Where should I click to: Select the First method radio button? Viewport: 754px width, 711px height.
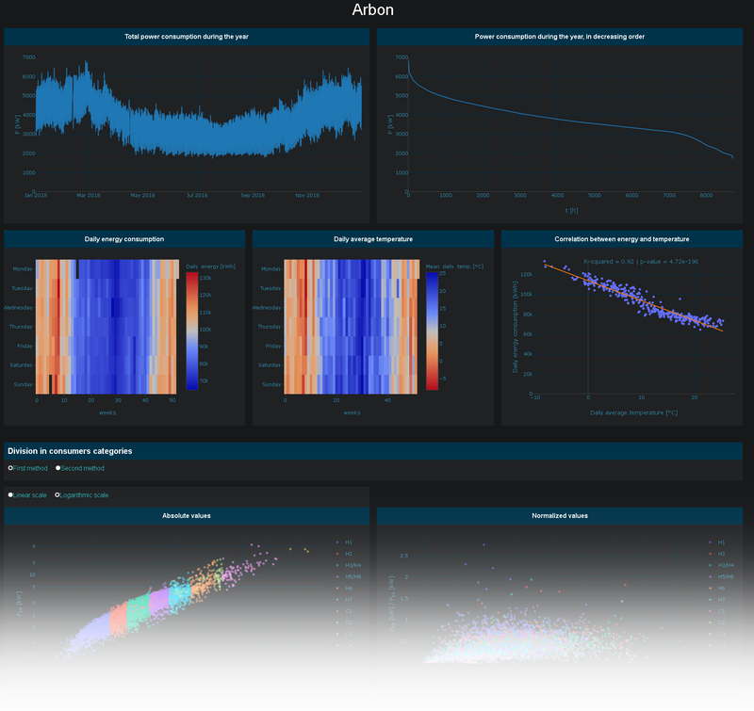10,468
